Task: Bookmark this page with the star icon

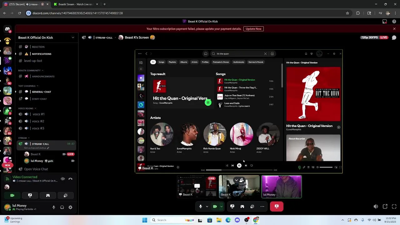Action: pos(347,13)
